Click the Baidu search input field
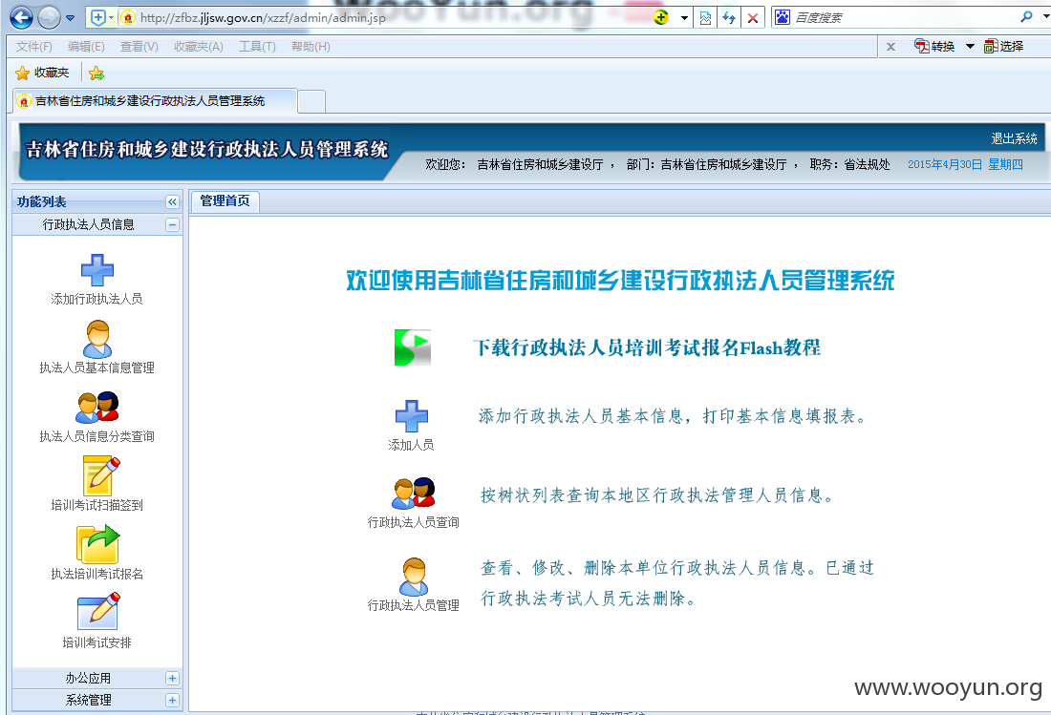Image resolution: width=1051 pixels, height=715 pixels. (903, 18)
